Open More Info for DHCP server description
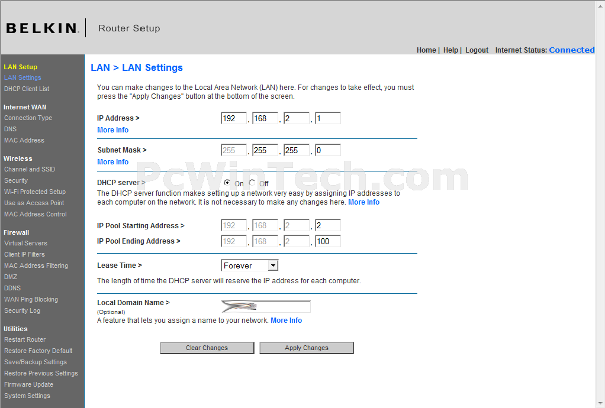This screenshot has height=408, width=605. point(364,202)
